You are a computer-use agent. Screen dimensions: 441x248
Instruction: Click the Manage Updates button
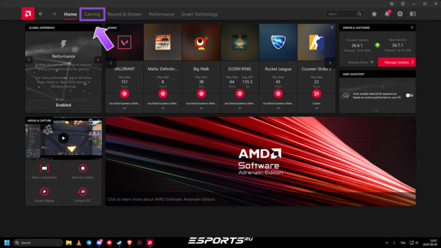click(397, 62)
